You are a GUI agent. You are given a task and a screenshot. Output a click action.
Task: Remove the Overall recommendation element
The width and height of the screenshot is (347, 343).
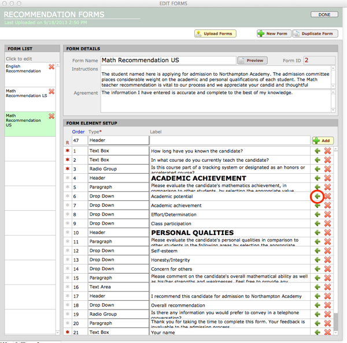(x=328, y=305)
